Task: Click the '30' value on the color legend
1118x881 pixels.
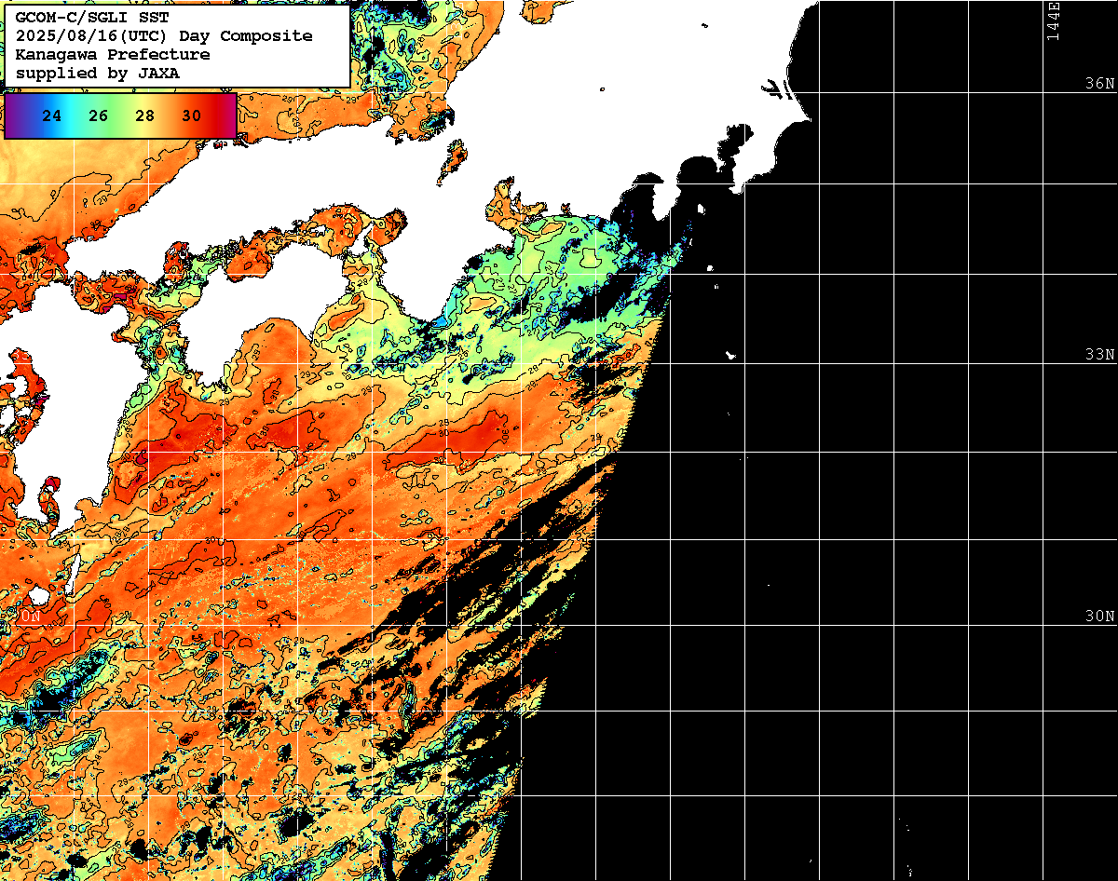Action: (192, 116)
